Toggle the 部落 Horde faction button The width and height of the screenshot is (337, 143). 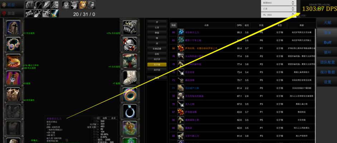(x=12, y=14)
